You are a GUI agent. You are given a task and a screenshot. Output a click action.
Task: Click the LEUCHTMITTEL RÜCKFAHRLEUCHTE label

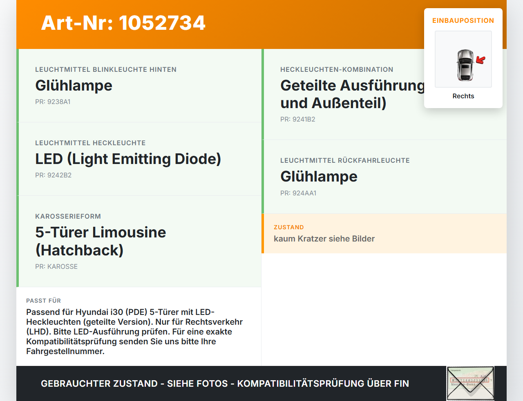pos(345,160)
